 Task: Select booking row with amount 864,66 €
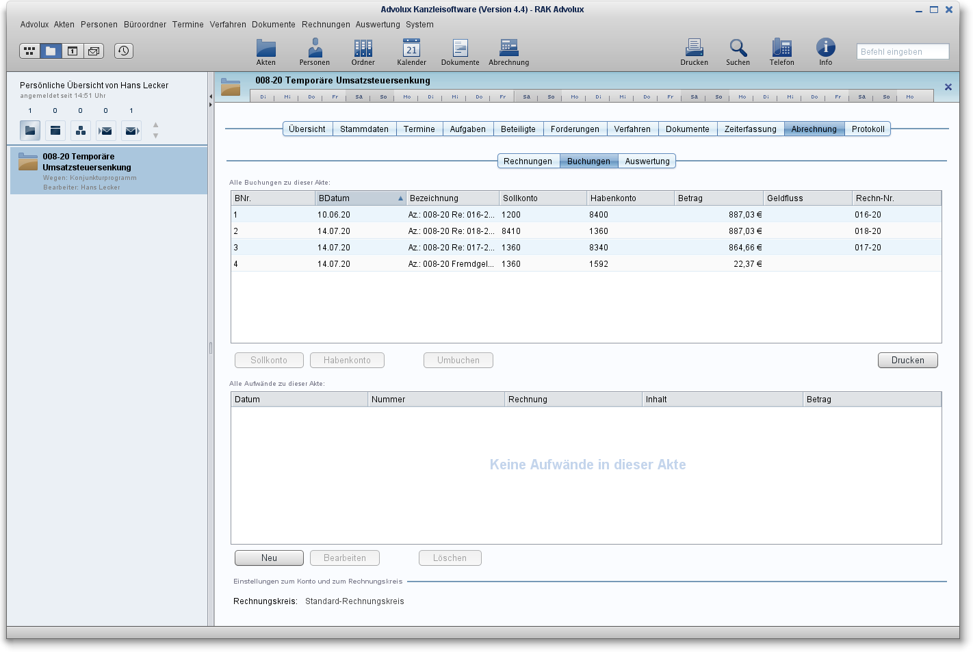click(586, 248)
